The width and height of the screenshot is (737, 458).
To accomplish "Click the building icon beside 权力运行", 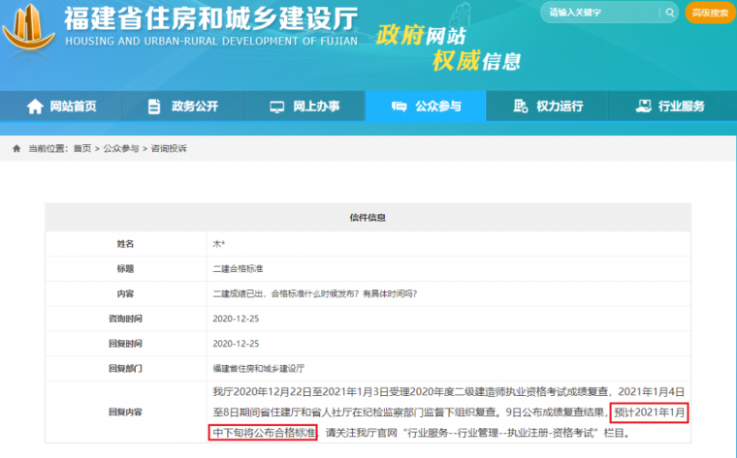I will point(520,107).
